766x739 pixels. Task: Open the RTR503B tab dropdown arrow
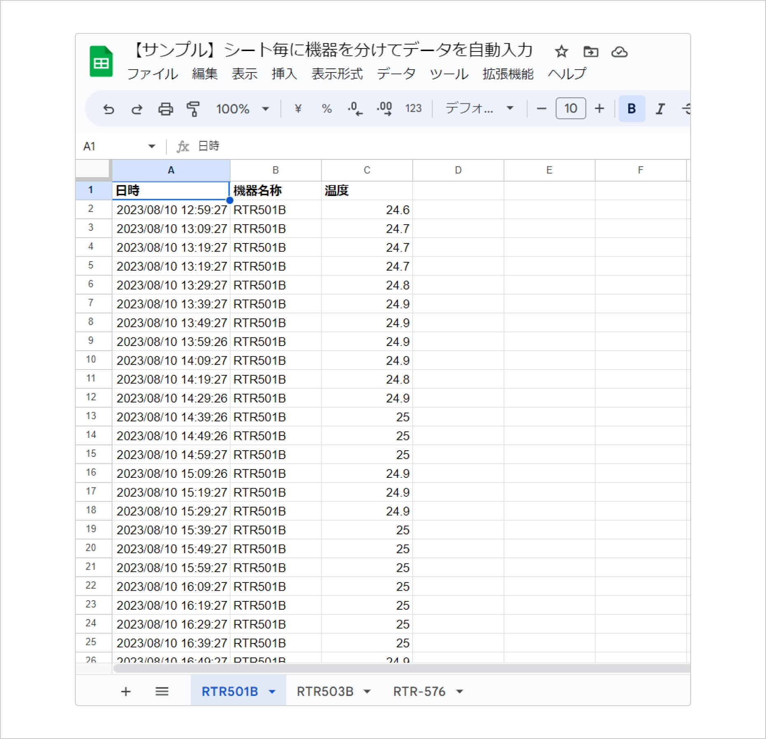[x=367, y=692]
